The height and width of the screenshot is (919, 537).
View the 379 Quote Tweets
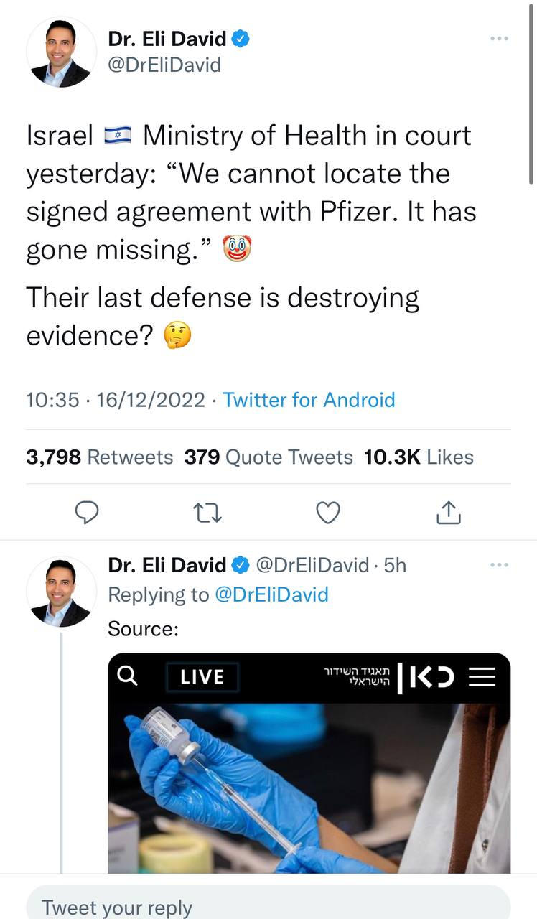(x=268, y=457)
